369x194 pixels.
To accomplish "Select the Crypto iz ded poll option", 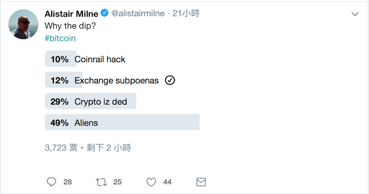I will point(100,102).
